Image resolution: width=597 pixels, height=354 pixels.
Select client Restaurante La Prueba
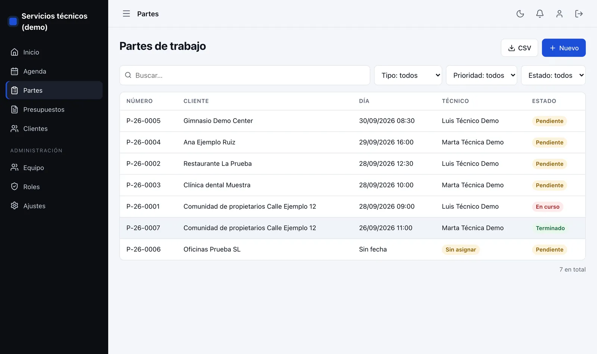coord(218,164)
